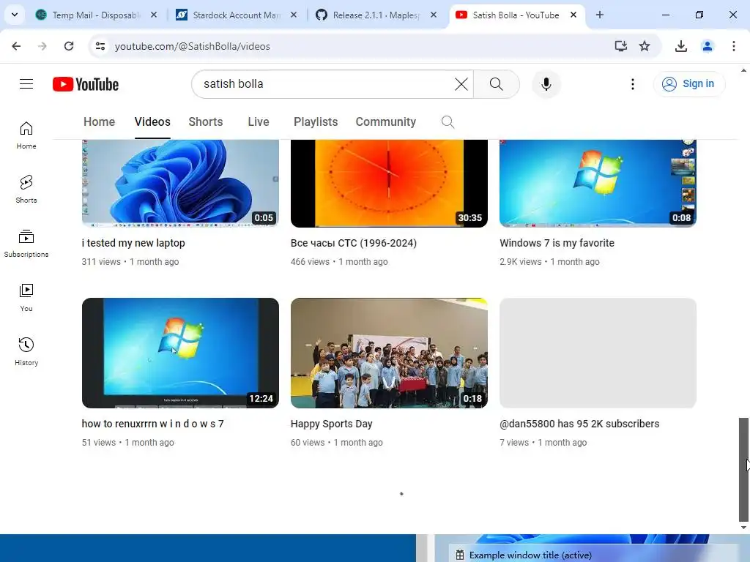Viewport: 750px width, 562px height.
Task: Open the blank gray @dan55800 thumbnail
Action: coord(598,353)
